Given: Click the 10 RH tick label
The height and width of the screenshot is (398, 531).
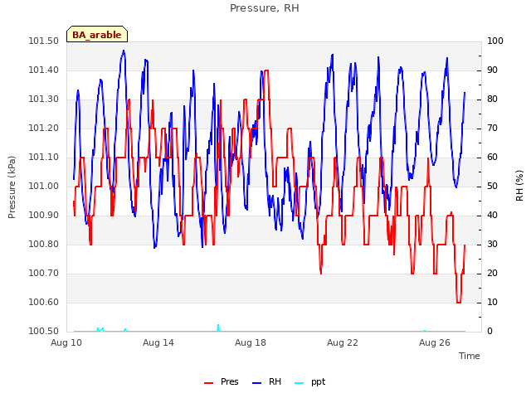Looking at the screenshot, I should pyautogui.click(x=492, y=302).
